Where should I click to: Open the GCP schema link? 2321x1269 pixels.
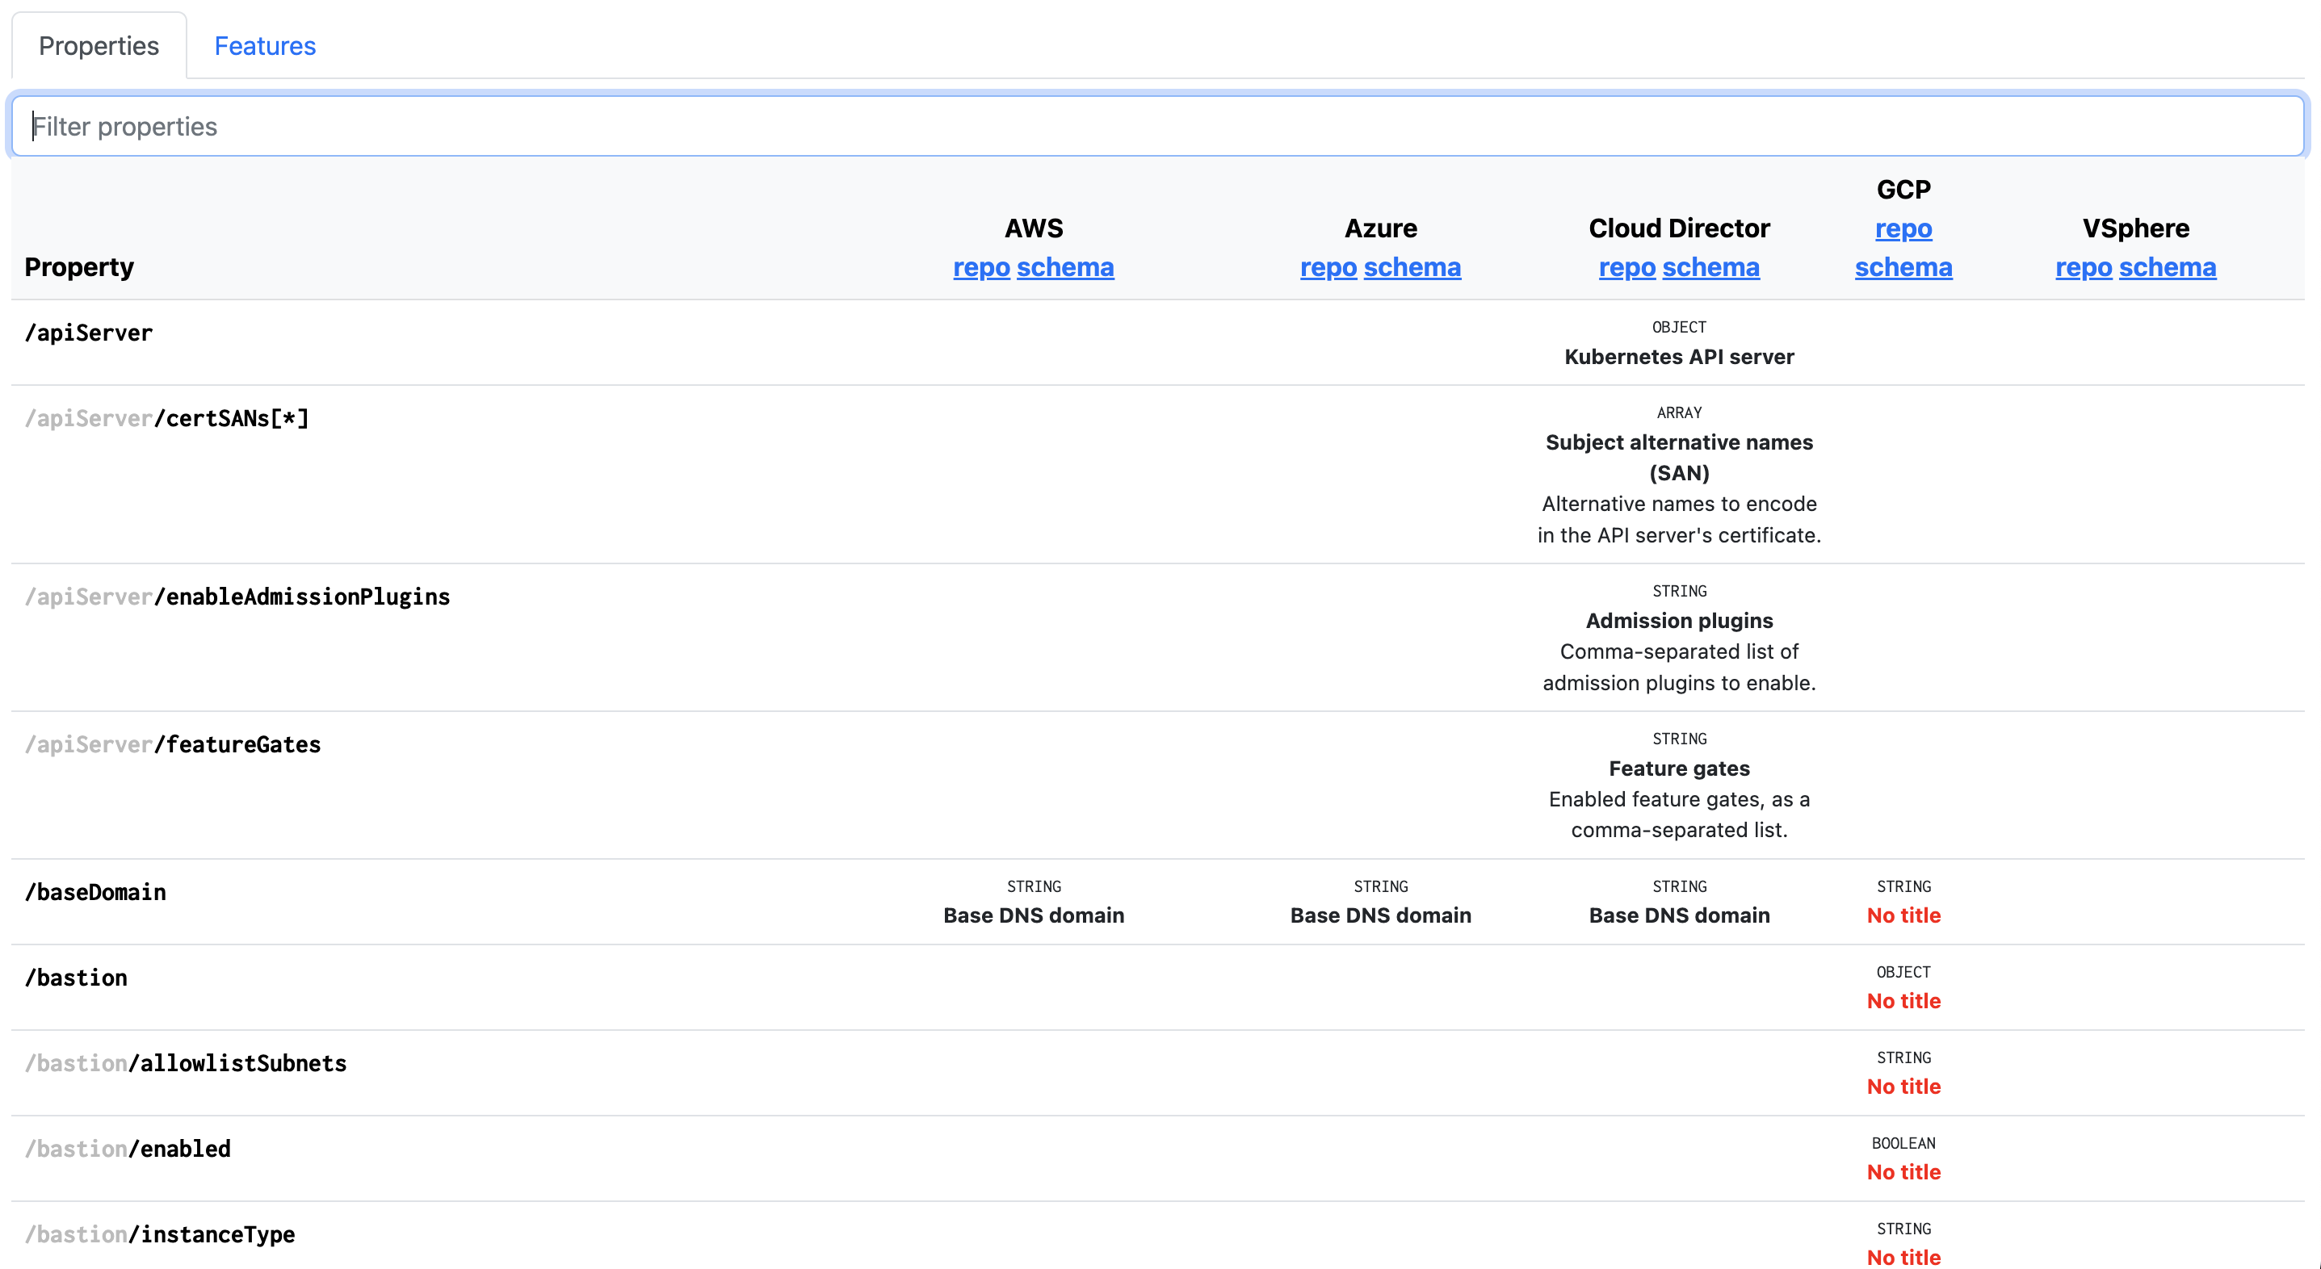pos(1903,267)
